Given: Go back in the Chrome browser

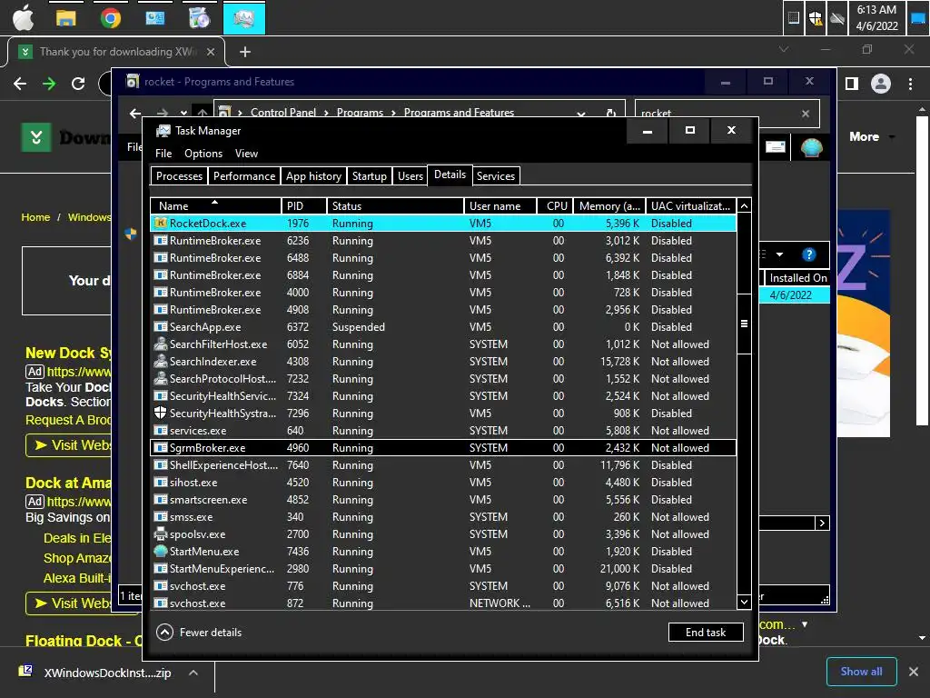Looking at the screenshot, I should [20, 84].
